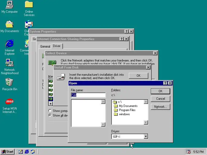Select the windows folder name
This screenshot has height=155, width=207.
[124, 114]
